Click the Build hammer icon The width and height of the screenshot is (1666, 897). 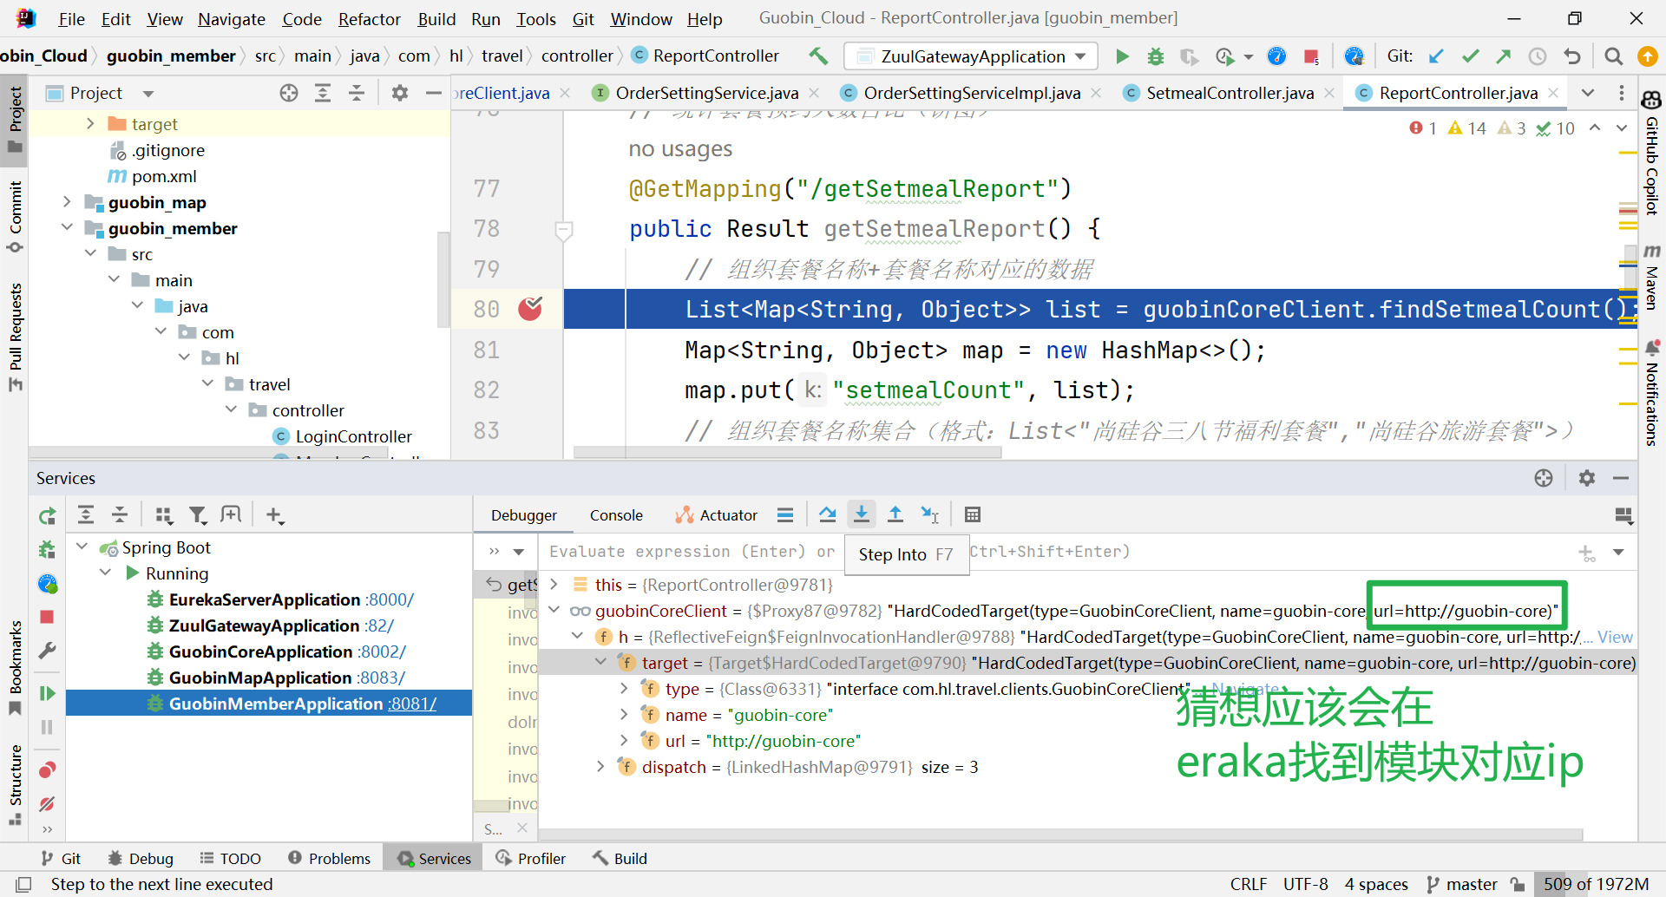point(818,56)
